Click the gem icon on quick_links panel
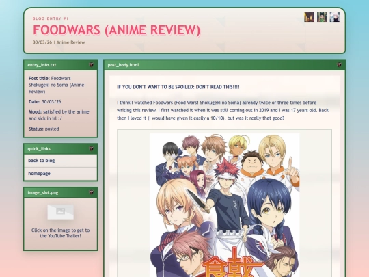Viewport: 369px width, 277px height. [x=92, y=148]
